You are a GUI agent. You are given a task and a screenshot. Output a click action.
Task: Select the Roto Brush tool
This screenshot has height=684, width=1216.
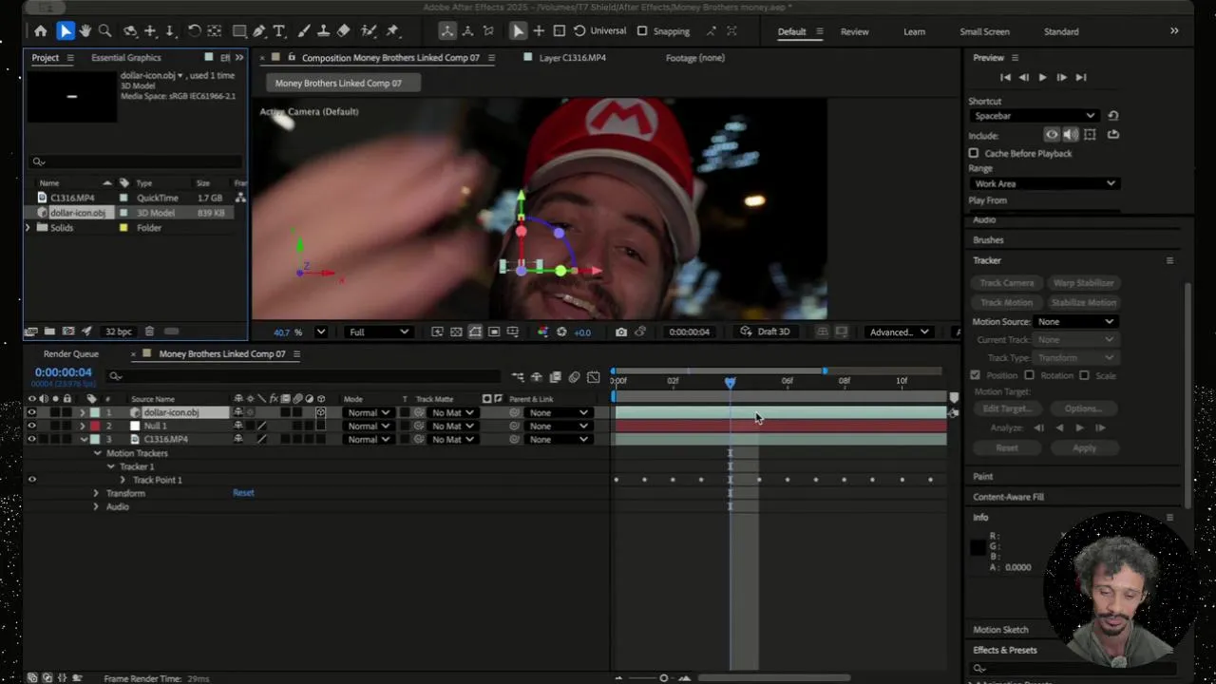(369, 31)
